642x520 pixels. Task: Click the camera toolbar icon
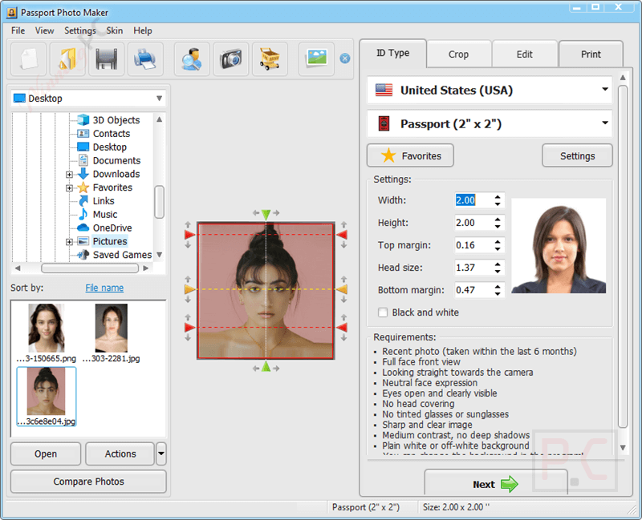[231, 59]
